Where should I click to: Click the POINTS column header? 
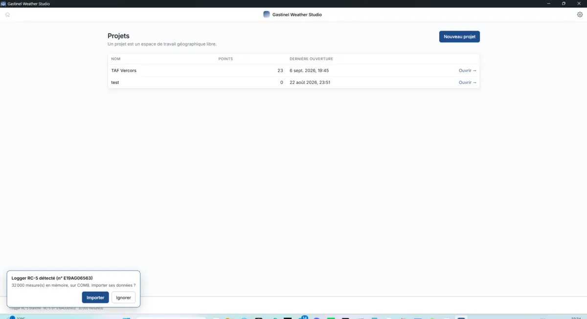(226, 59)
